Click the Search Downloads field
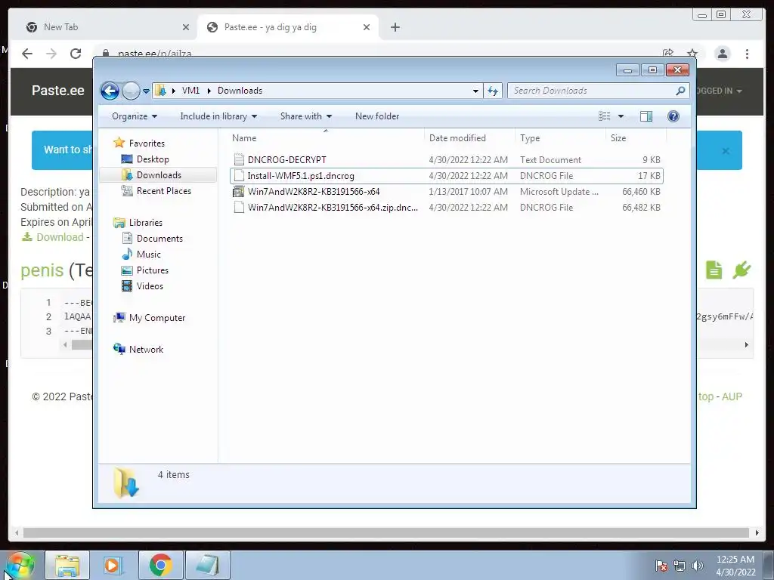 coord(593,91)
